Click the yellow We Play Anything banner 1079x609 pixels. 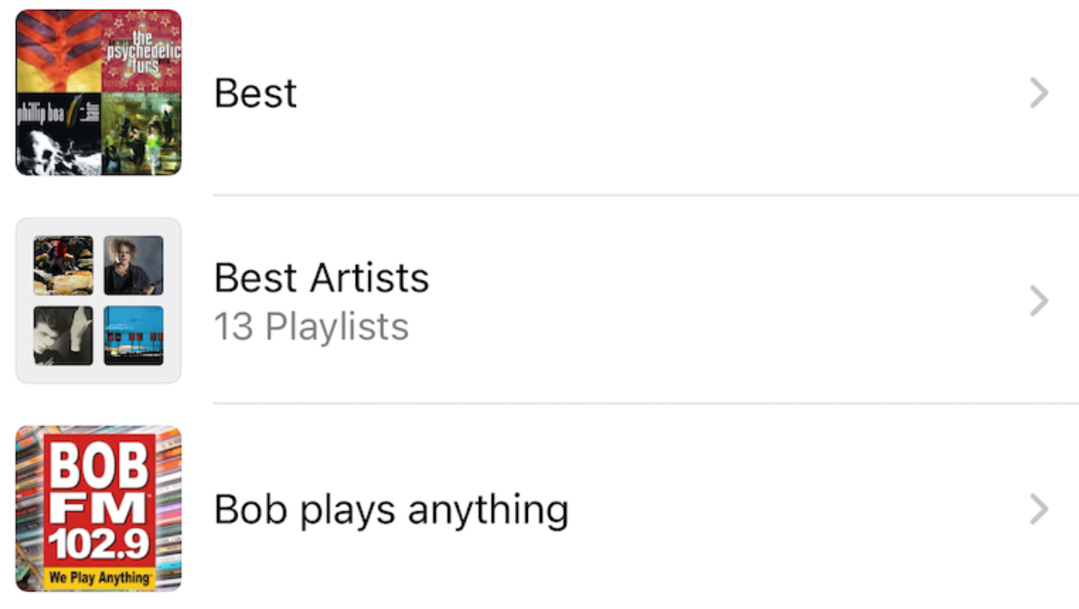[99, 578]
